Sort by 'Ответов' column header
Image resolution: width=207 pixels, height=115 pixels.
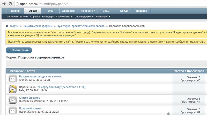178,71
